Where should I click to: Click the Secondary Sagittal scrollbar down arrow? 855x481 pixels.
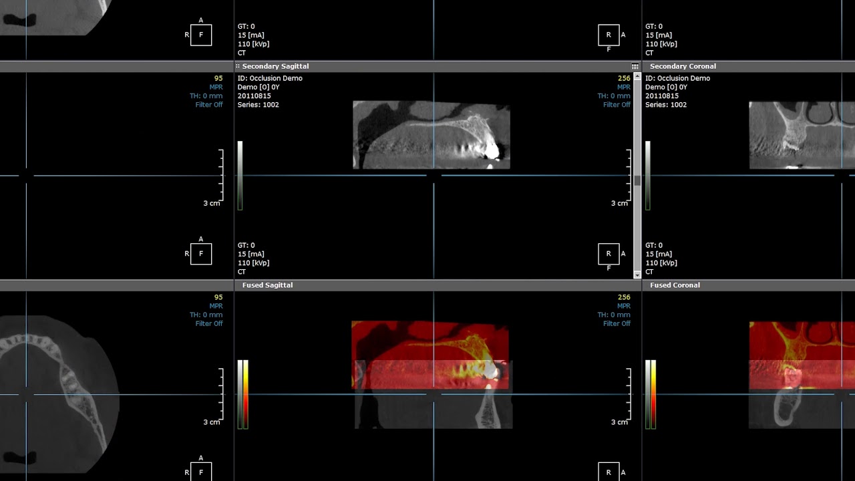(x=637, y=275)
